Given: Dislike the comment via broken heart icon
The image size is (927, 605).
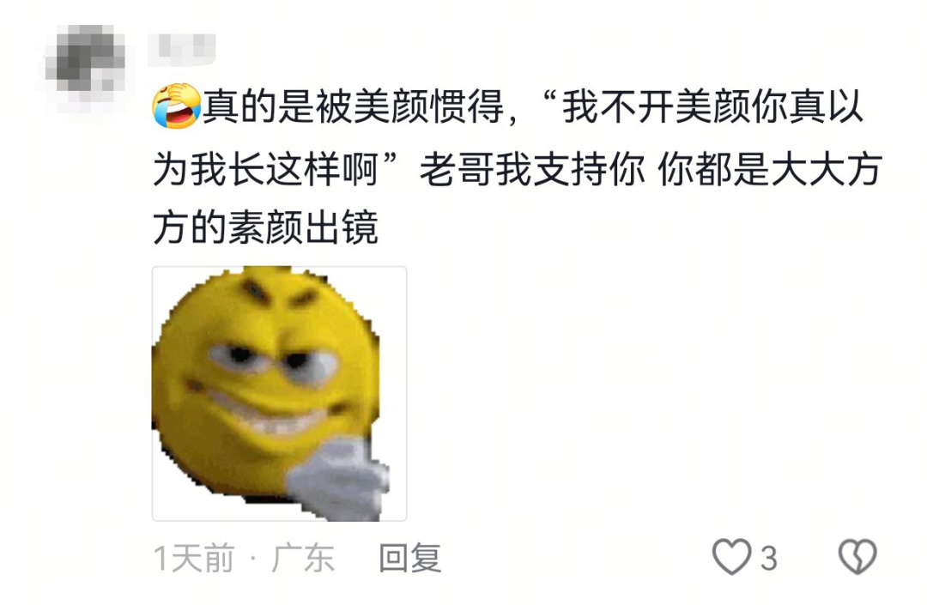Looking at the screenshot, I should click(x=857, y=557).
